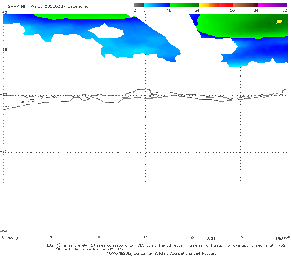Click the color bar label '34'
Image resolution: width=291 pixels, height=256 pixels.
pyautogui.click(x=197, y=11)
